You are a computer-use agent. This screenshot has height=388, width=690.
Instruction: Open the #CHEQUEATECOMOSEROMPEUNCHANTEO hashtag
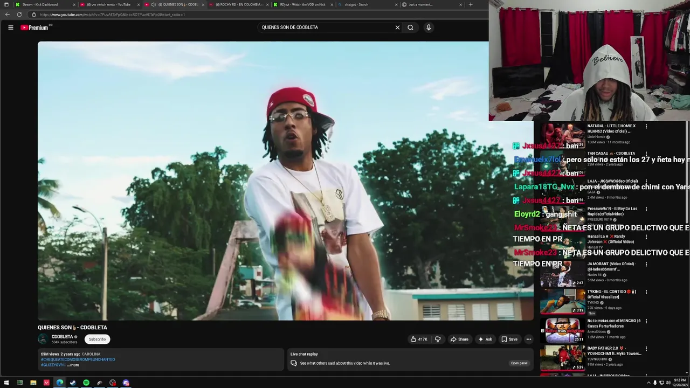coord(78,359)
